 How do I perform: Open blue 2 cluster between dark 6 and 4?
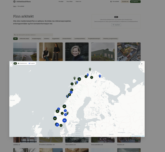pos(71,92)
